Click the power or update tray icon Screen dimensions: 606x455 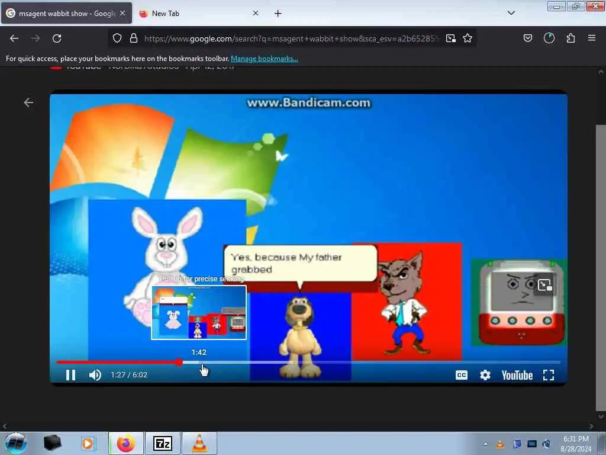546,444
